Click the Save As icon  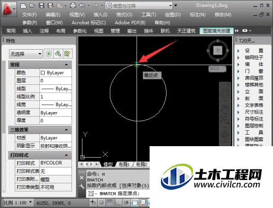pyautogui.click(x=50, y=5)
